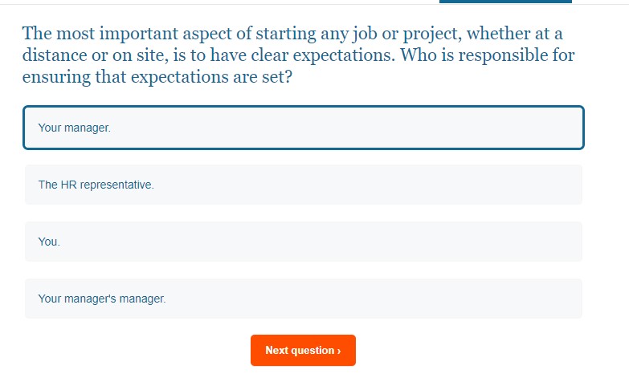The width and height of the screenshot is (629, 378).
Task: Toggle the HR representative answer box
Action: [x=304, y=185]
